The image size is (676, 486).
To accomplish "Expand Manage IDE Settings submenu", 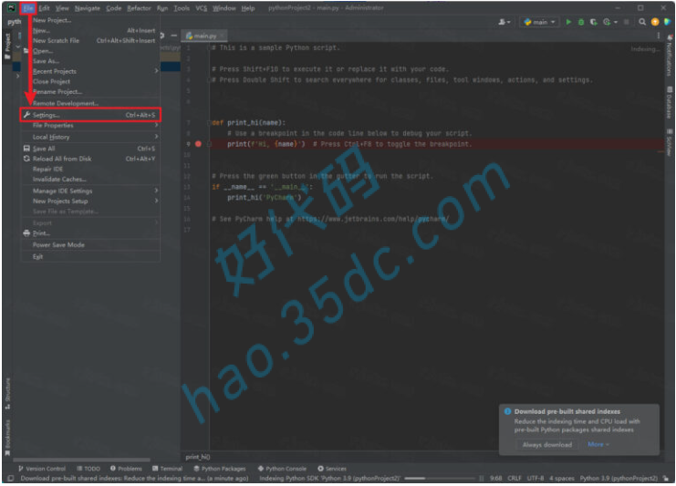I will coord(90,191).
